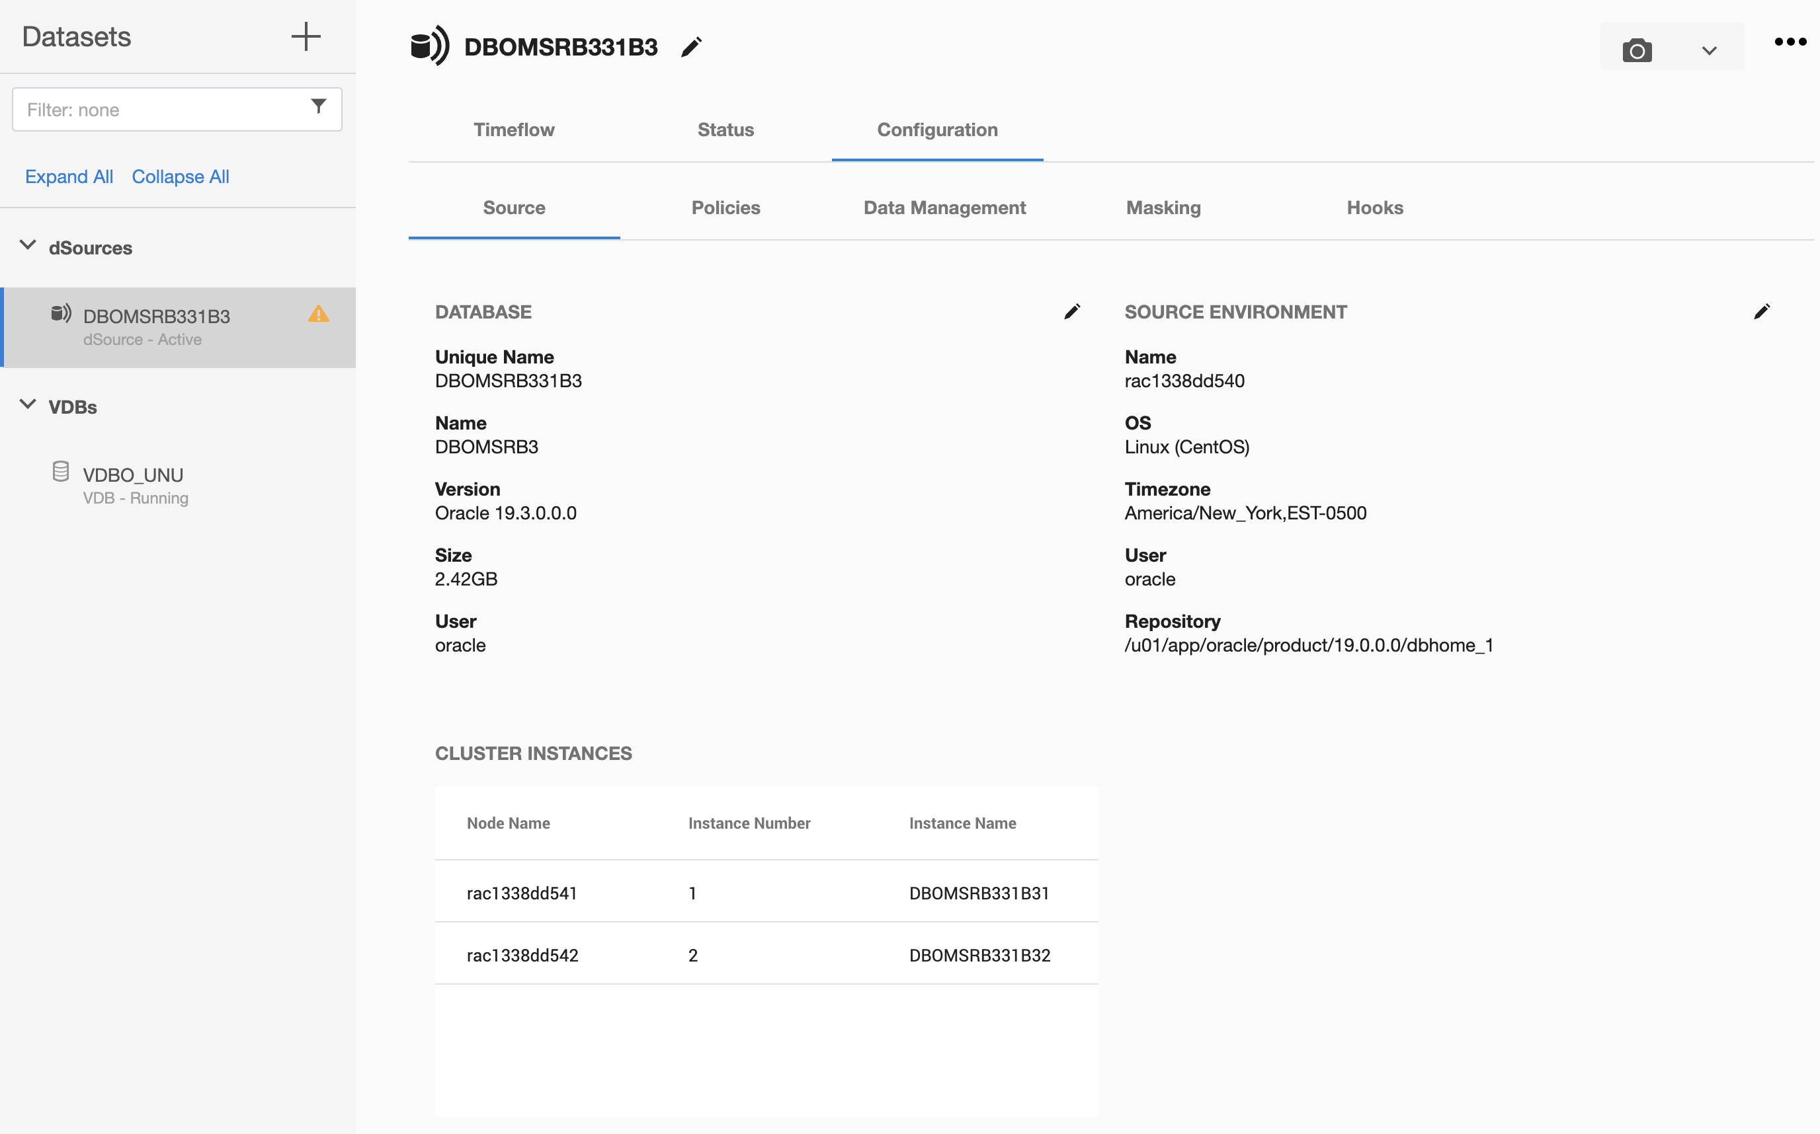The image size is (1820, 1134).
Task: Click the Collapse All link
Action: [x=180, y=176]
